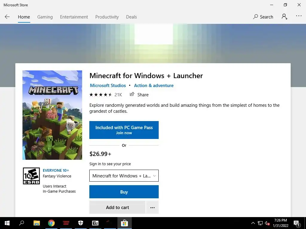This screenshot has height=229, width=306.
Task: Open the See more ellipsis menu in header
Action: point(299,16)
